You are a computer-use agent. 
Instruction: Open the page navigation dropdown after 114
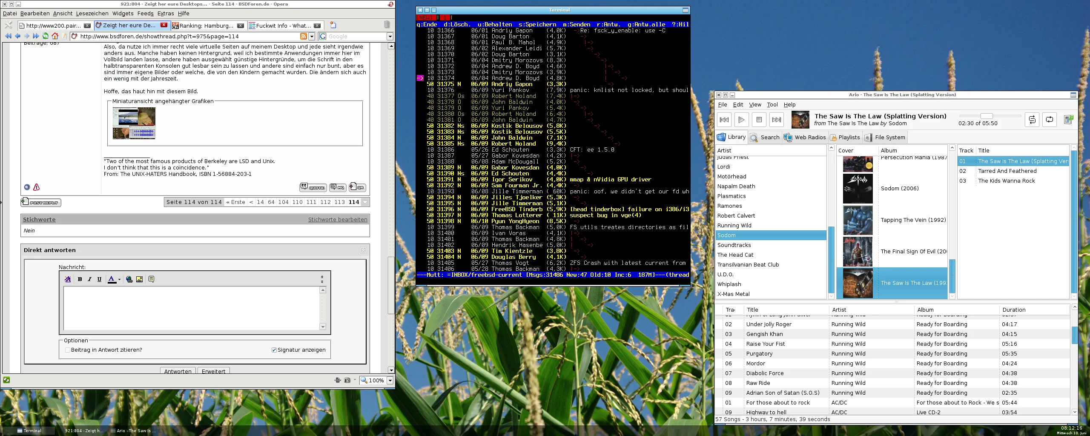365,202
